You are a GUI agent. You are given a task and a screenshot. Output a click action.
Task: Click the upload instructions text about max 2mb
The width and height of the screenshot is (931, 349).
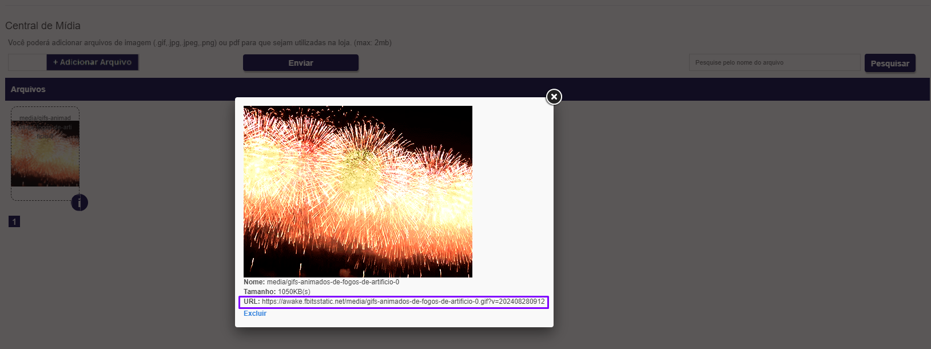200,43
